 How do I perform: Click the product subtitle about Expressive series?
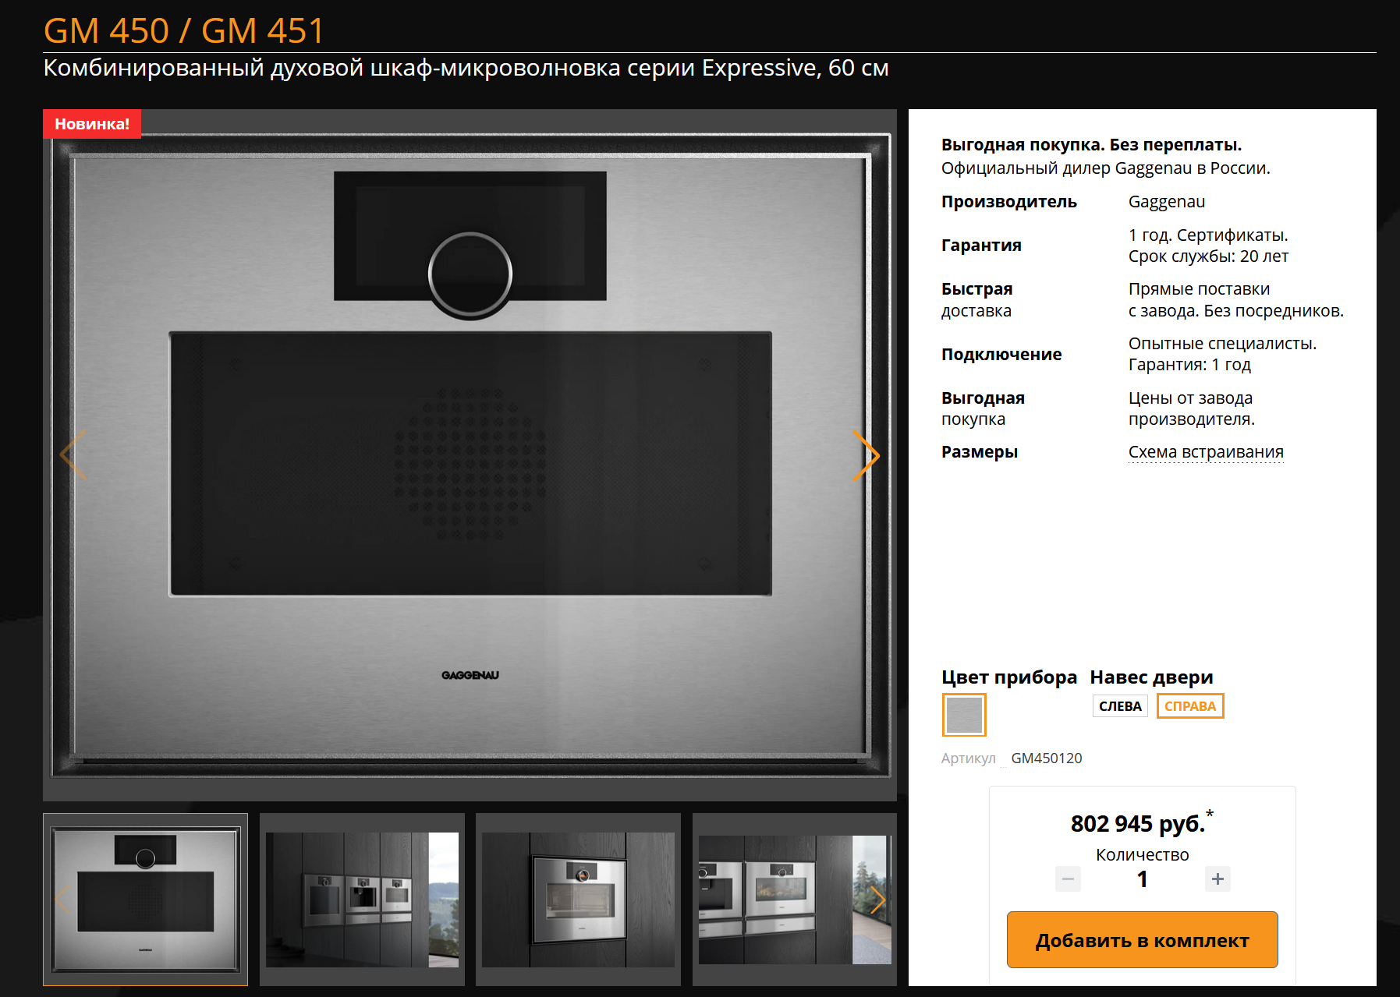[x=466, y=69]
